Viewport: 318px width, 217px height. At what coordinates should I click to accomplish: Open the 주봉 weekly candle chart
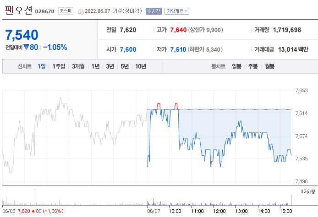pyautogui.click(x=253, y=66)
